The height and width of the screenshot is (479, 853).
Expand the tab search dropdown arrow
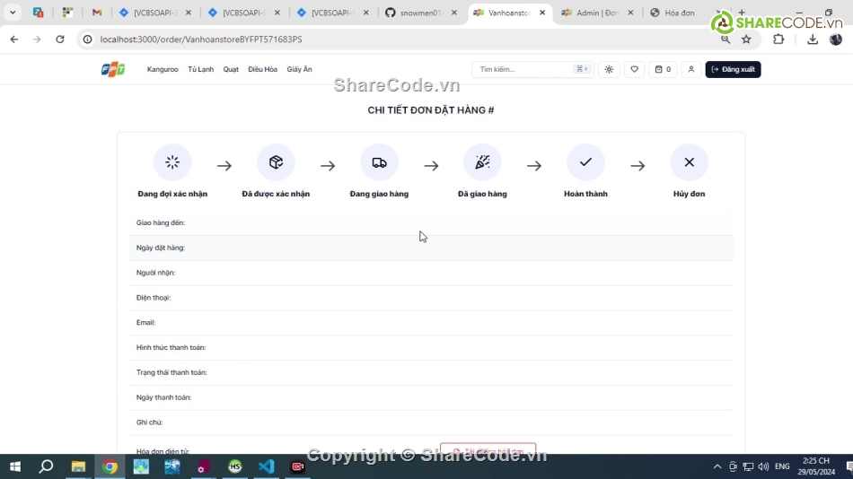(x=13, y=13)
